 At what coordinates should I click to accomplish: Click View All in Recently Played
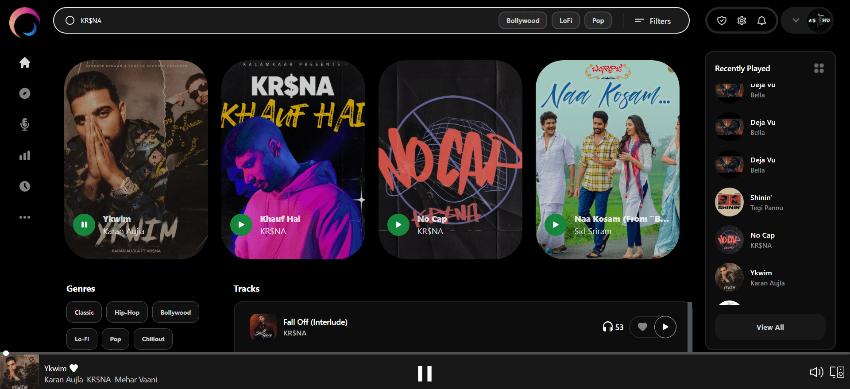click(x=770, y=327)
